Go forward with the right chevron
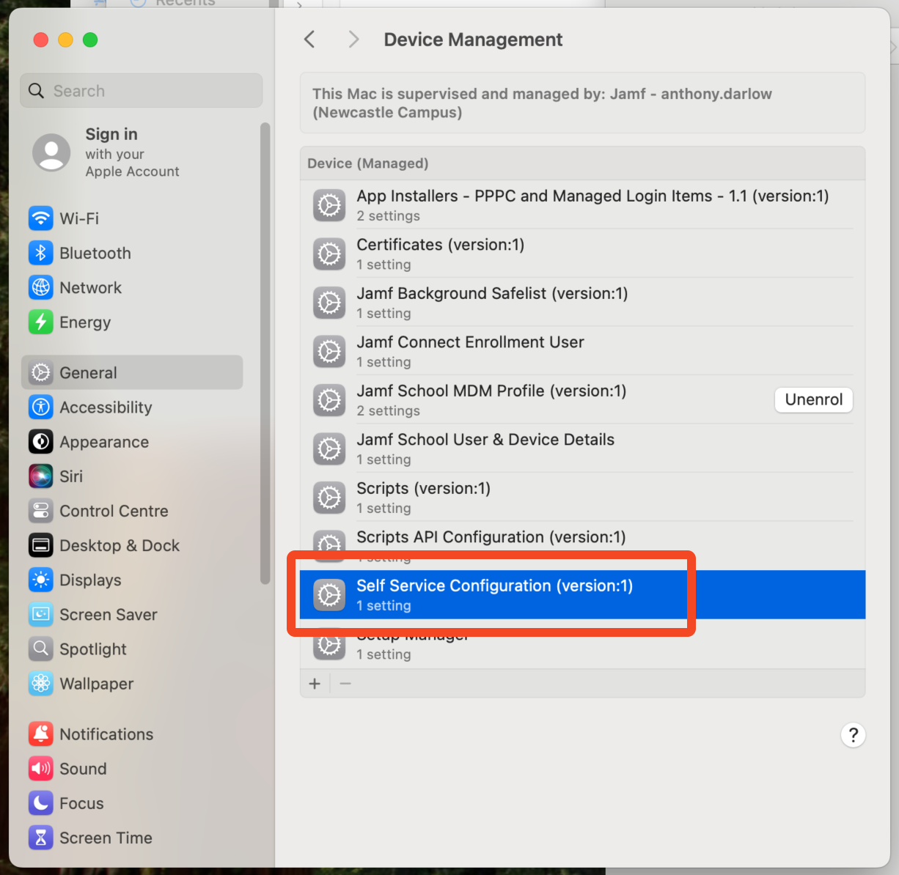Viewport: 899px width, 875px height. coord(353,40)
